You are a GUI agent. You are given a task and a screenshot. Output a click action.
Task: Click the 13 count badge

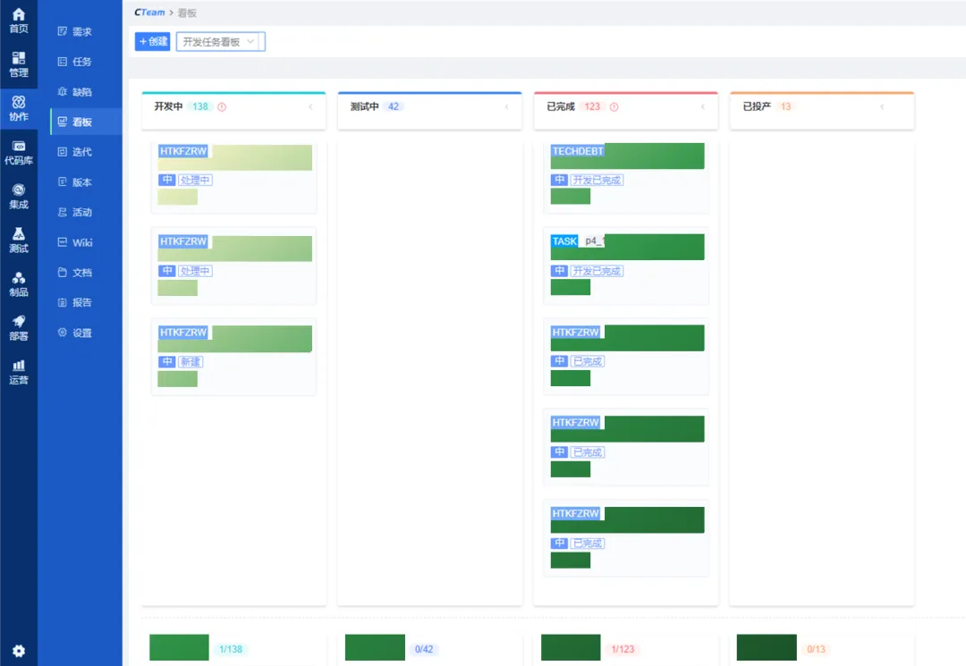[786, 106]
